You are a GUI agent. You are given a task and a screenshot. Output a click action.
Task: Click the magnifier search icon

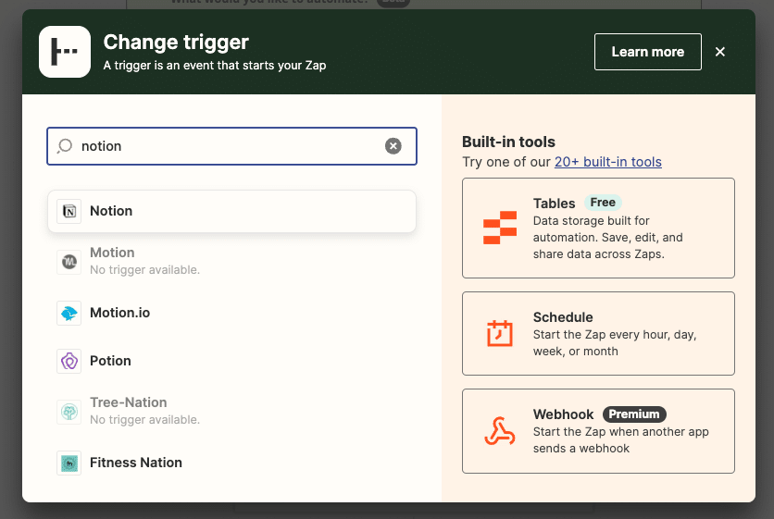click(65, 146)
